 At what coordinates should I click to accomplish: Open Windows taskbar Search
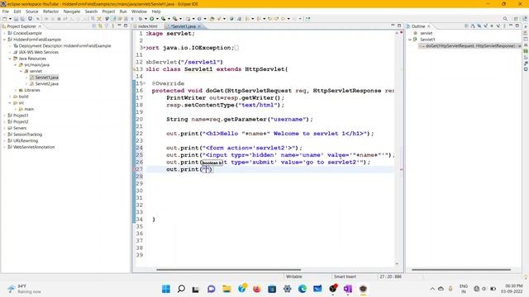coord(181,289)
